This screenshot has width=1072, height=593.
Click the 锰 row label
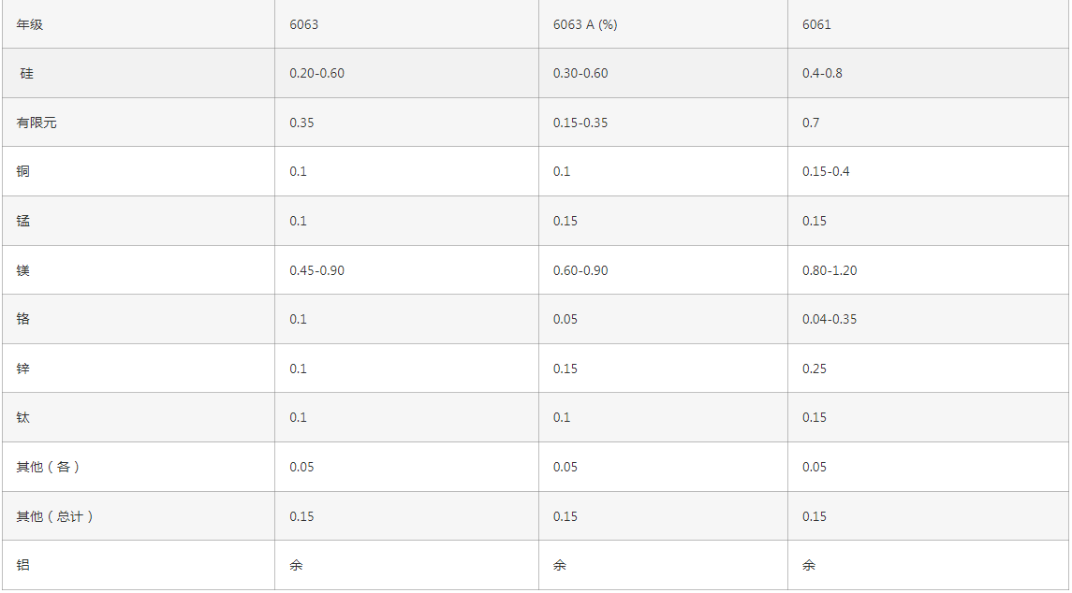23,221
